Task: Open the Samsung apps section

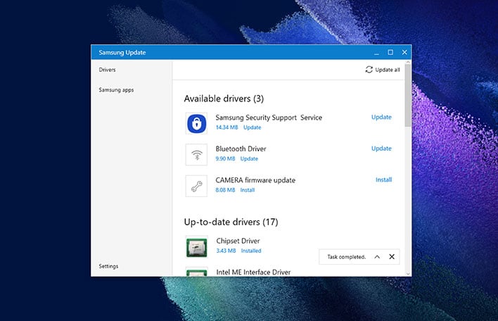Action: click(x=116, y=90)
